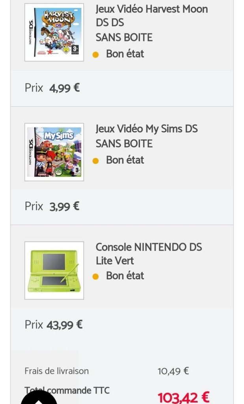Screen dimensions: 244x404
Task: Click the 4,99 € price
Action: pyautogui.click(x=64, y=88)
